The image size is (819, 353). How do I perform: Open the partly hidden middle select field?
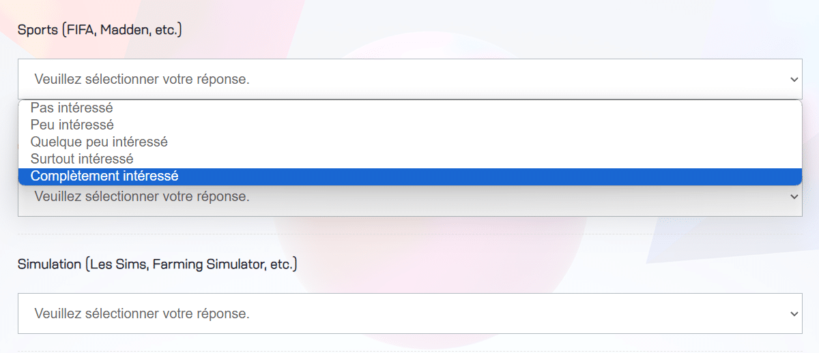point(410,200)
